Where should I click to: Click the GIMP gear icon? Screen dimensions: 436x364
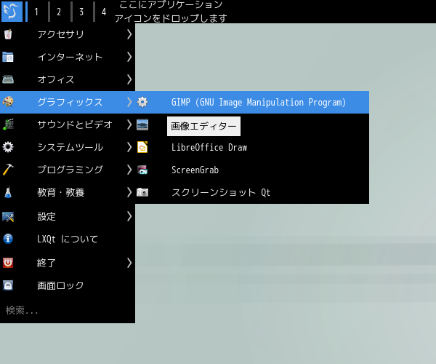tap(142, 102)
